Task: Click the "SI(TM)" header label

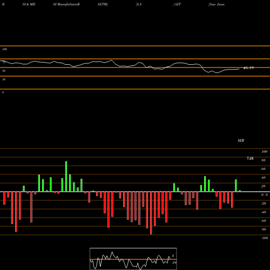Action: click(x=103, y=4)
